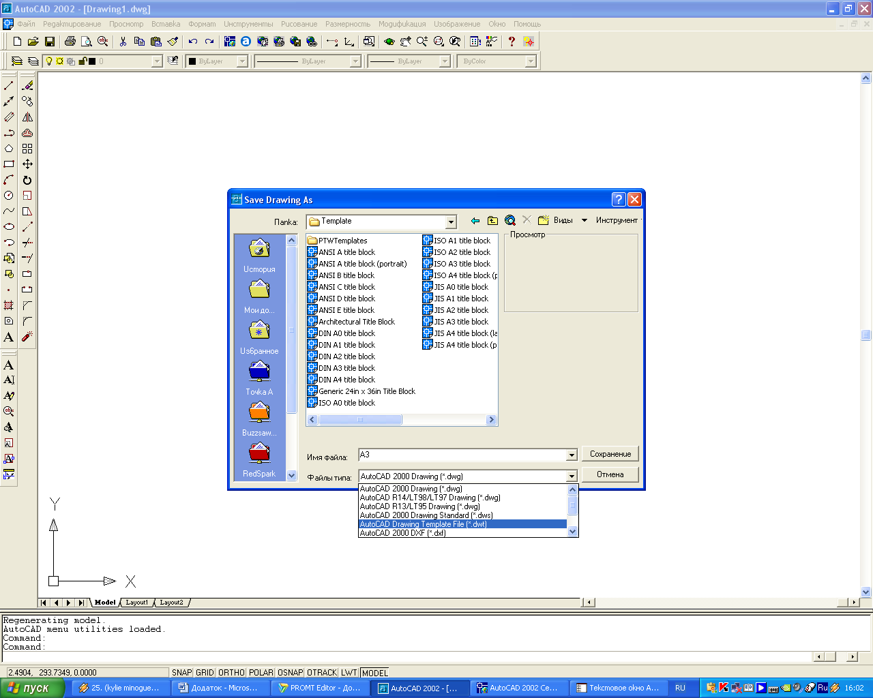Open the Favorites location in dialog sidebar
The width and height of the screenshot is (873, 698).
point(259,337)
